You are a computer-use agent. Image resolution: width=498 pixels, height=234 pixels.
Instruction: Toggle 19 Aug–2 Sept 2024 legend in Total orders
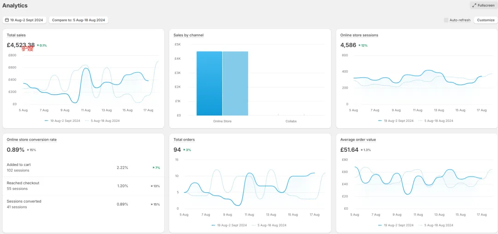tap(229, 225)
